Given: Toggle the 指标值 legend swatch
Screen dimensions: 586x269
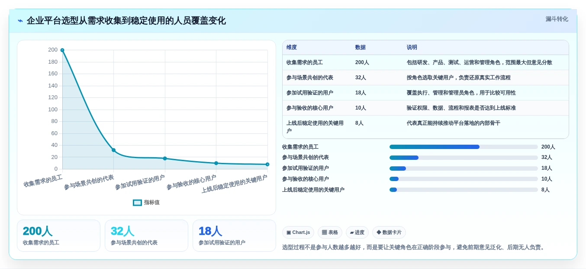Looking at the screenshot, I should click(x=137, y=202).
